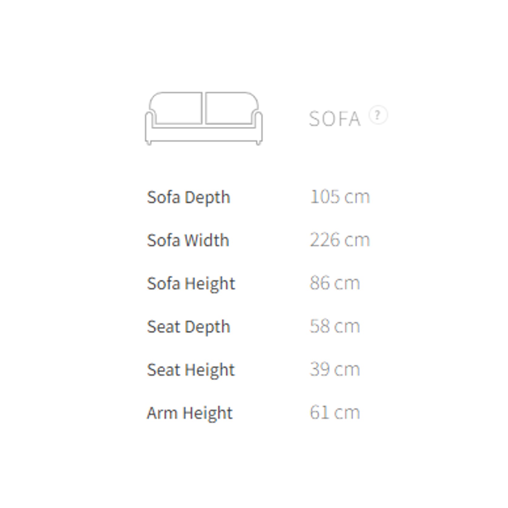Click the sofa outline icon
Image resolution: width=508 pixels, height=508 pixels.
pyautogui.click(x=204, y=119)
